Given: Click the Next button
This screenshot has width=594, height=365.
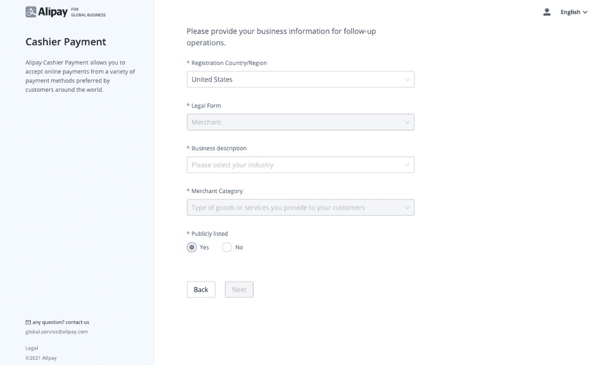Looking at the screenshot, I should tap(239, 289).
